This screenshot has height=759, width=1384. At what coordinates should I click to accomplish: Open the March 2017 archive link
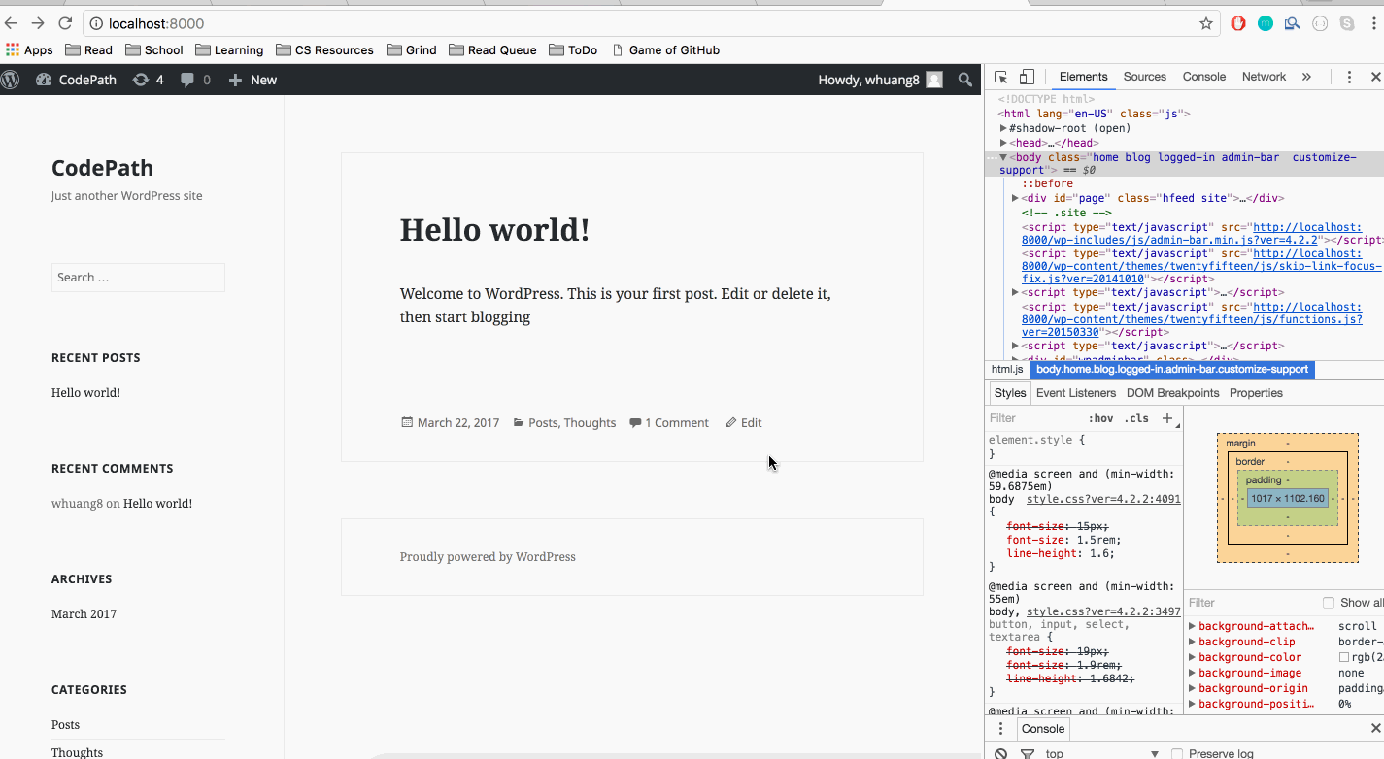[84, 613]
